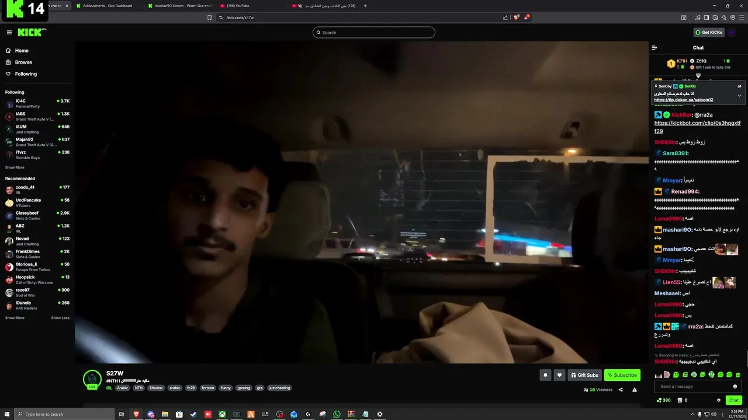The image size is (748, 420).
Task: Share this page from the address bar
Action: point(505,17)
